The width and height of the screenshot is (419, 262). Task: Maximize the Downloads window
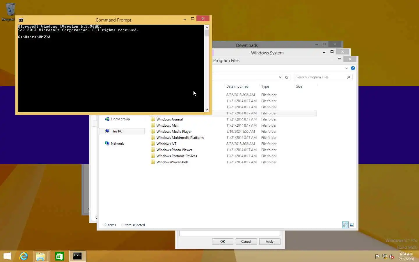click(x=324, y=44)
